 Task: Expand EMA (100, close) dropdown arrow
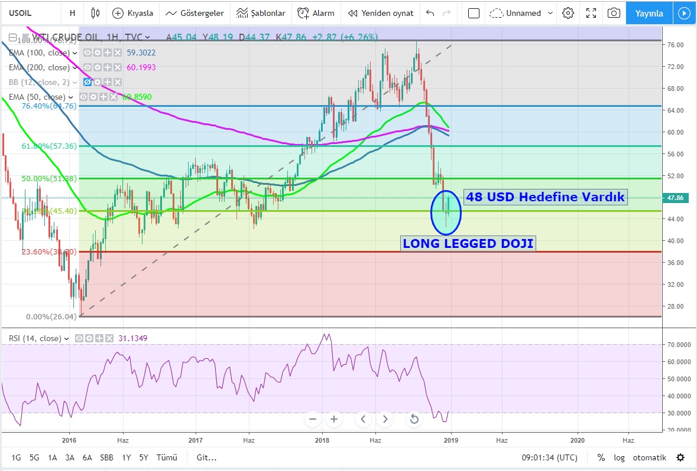(x=74, y=53)
